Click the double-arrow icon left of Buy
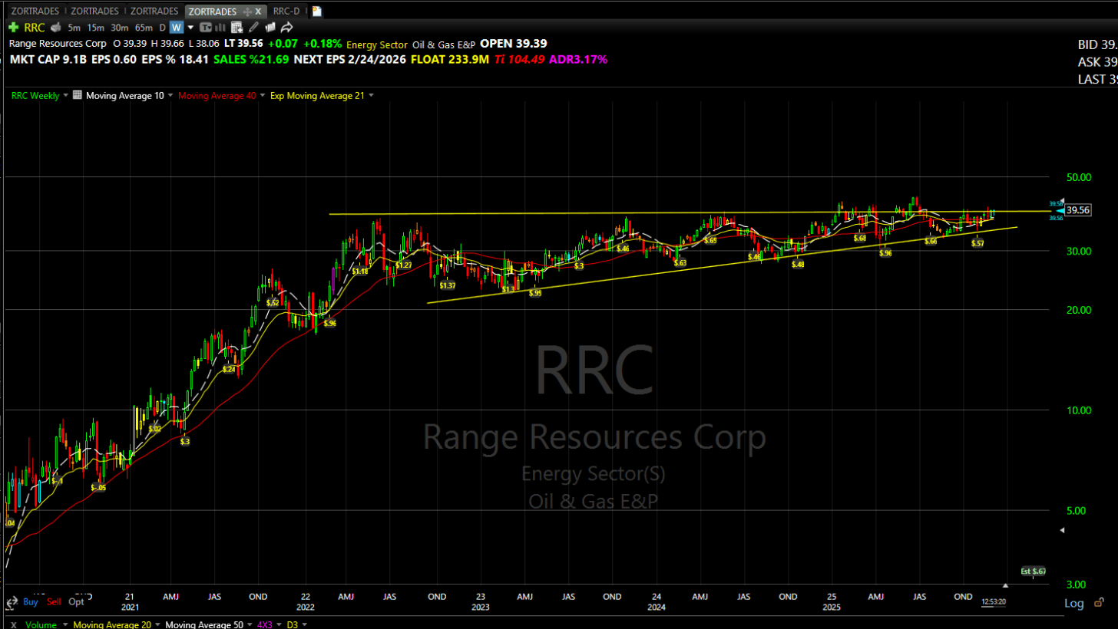Viewport: 1118px width, 629px height. (x=12, y=601)
